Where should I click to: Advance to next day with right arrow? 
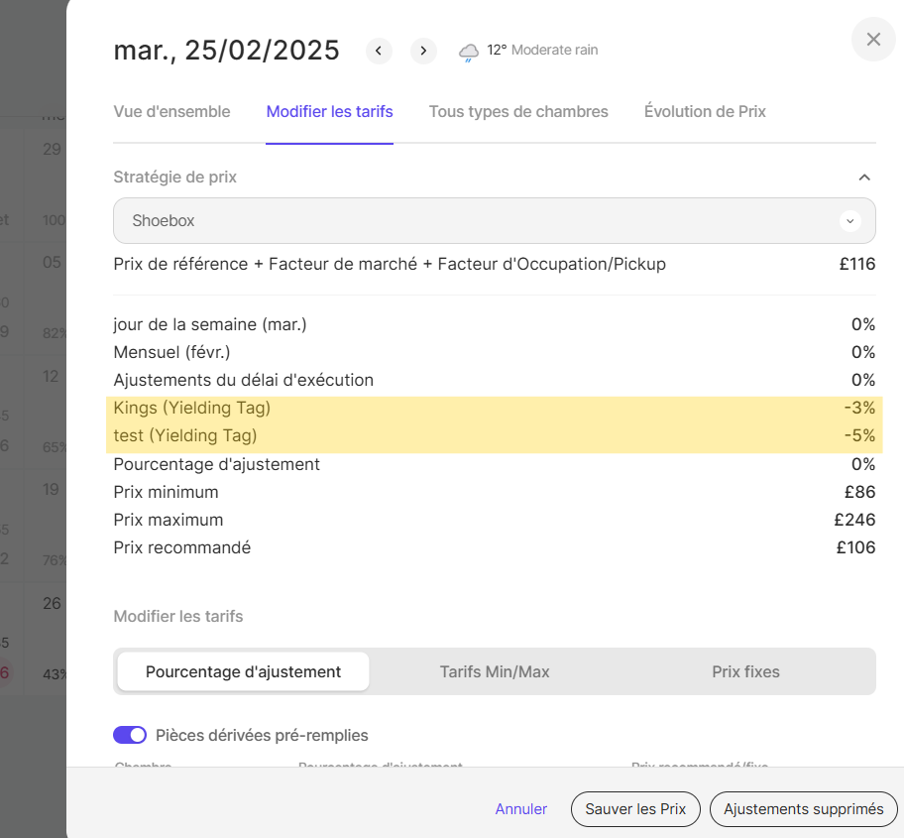(423, 51)
